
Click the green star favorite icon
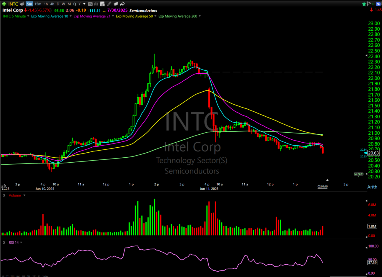[364, 4]
